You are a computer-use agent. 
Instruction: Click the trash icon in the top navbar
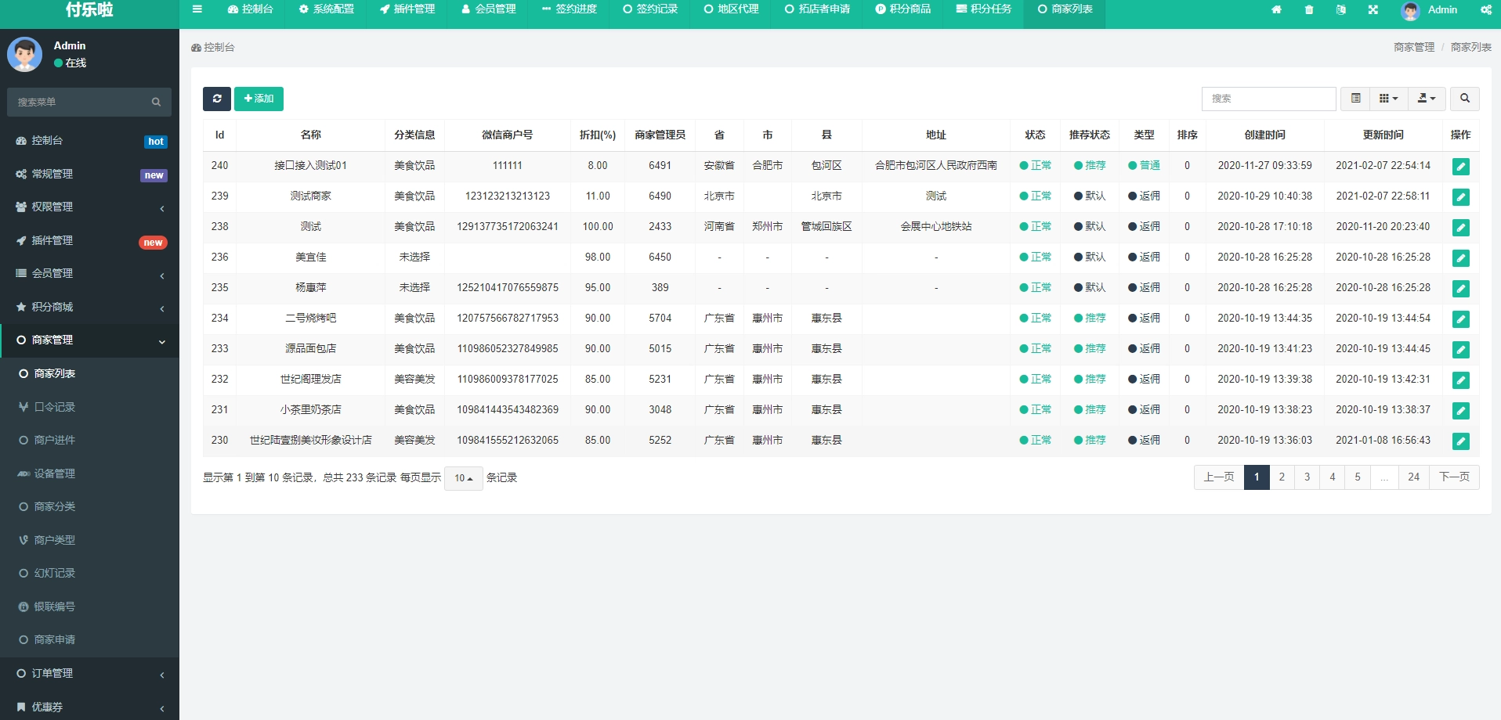1309,10
